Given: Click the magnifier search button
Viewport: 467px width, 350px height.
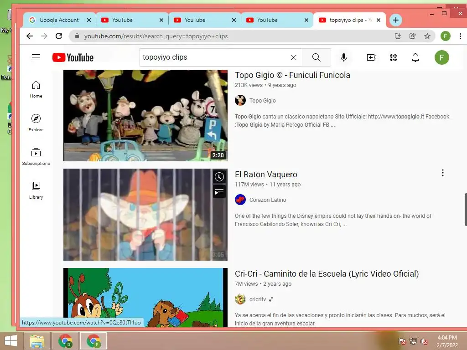Looking at the screenshot, I should click(x=317, y=57).
